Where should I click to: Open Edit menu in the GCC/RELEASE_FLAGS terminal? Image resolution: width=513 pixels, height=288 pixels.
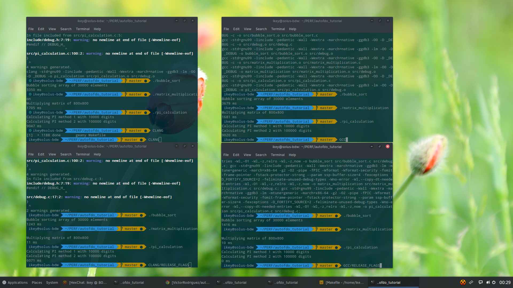[236, 155]
